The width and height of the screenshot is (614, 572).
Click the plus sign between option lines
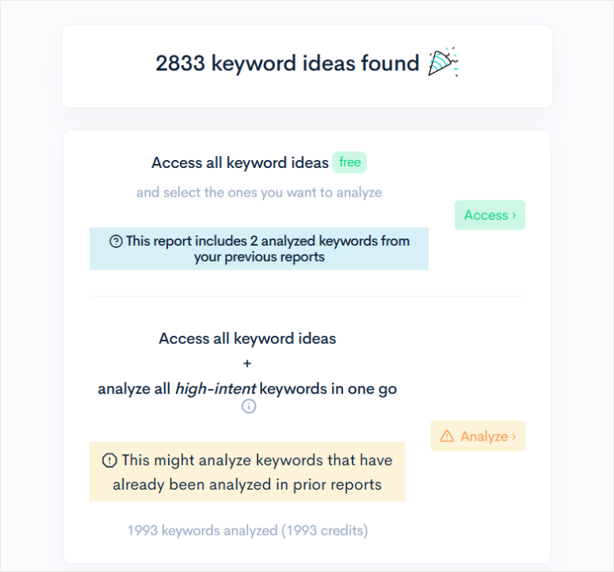(247, 364)
